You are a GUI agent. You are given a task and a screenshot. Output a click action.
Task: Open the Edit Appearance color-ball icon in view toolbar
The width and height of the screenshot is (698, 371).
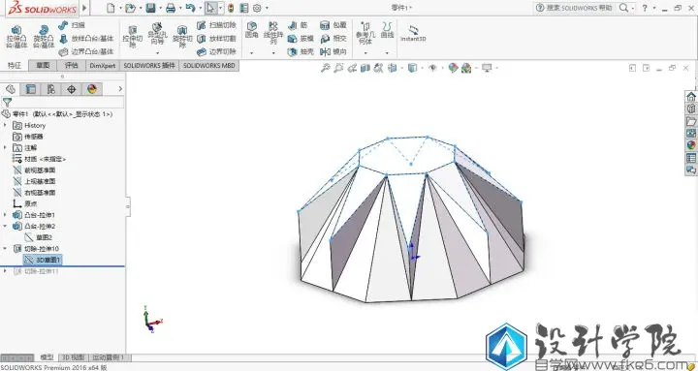pos(453,68)
